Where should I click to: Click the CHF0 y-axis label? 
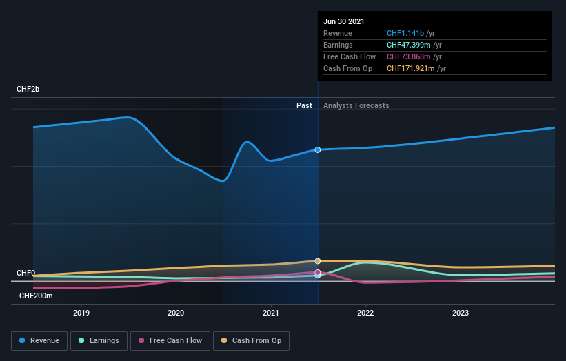click(x=26, y=273)
